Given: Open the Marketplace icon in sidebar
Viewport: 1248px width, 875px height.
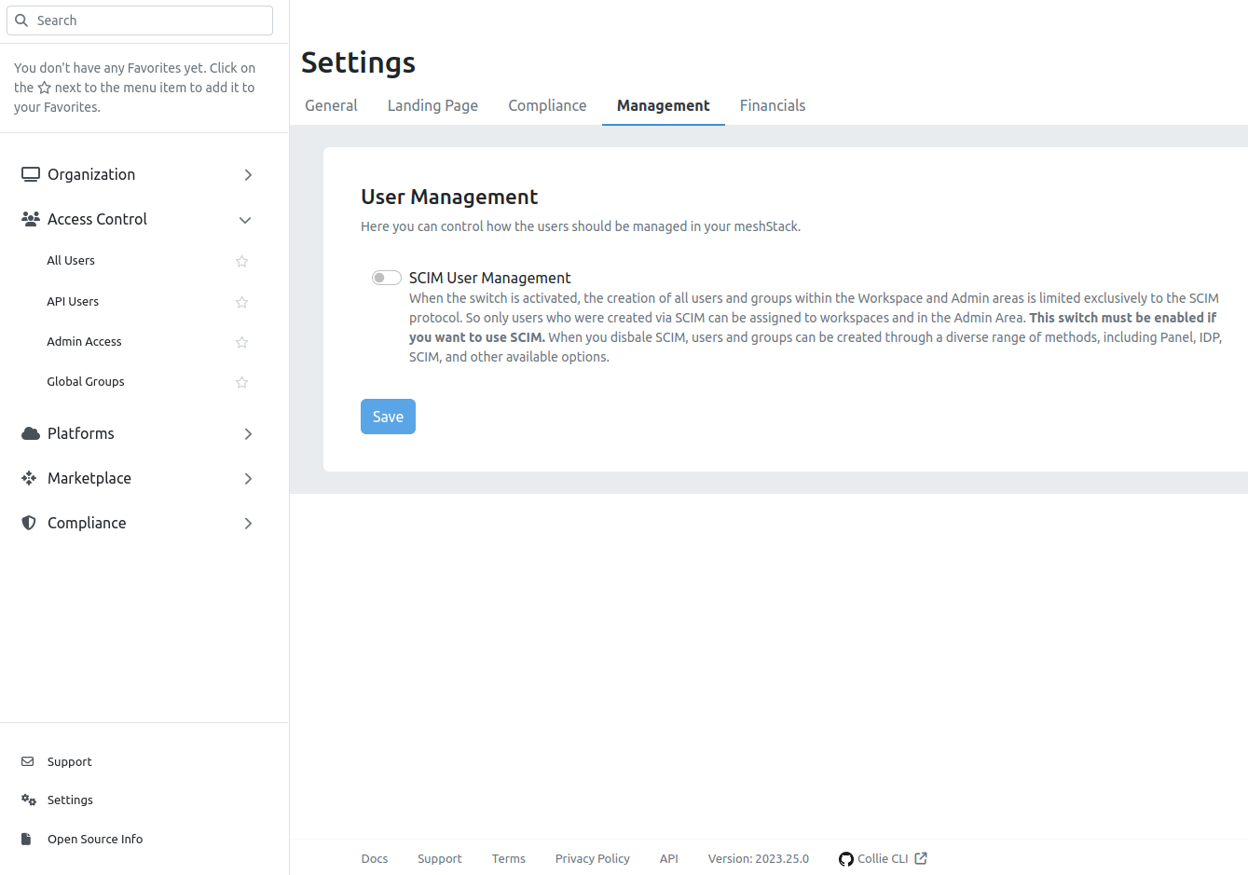Looking at the screenshot, I should coord(29,477).
